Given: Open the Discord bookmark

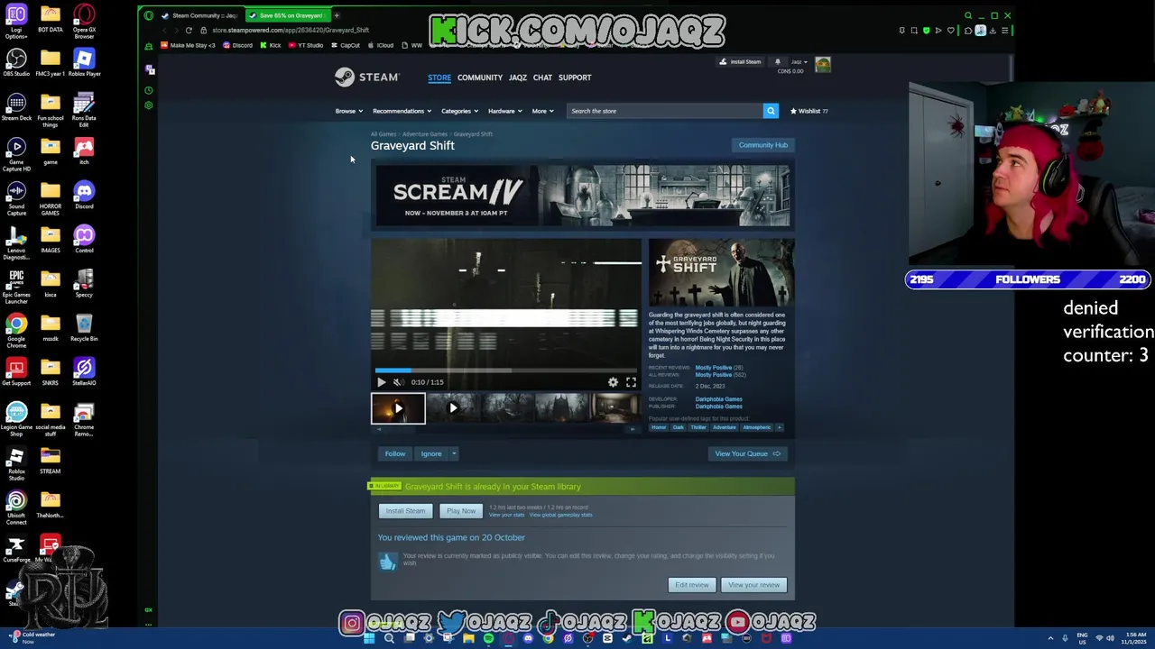Looking at the screenshot, I should tap(238, 45).
